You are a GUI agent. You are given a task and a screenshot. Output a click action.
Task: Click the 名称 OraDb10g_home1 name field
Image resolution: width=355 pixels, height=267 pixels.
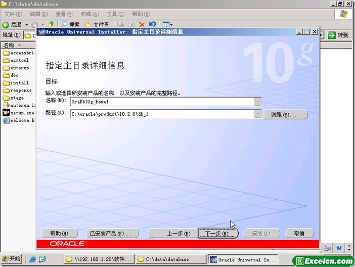click(162, 101)
